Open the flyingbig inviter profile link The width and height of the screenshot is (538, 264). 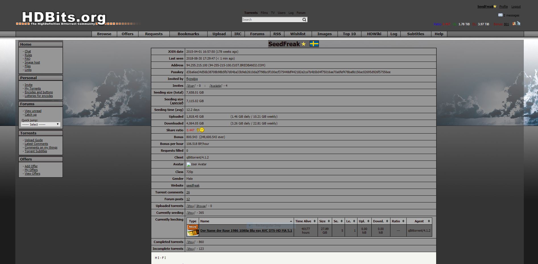pos(192,79)
